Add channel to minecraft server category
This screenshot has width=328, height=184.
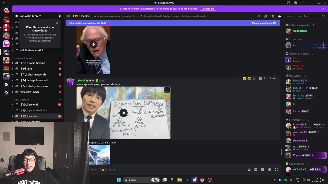(x=60, y=58)
